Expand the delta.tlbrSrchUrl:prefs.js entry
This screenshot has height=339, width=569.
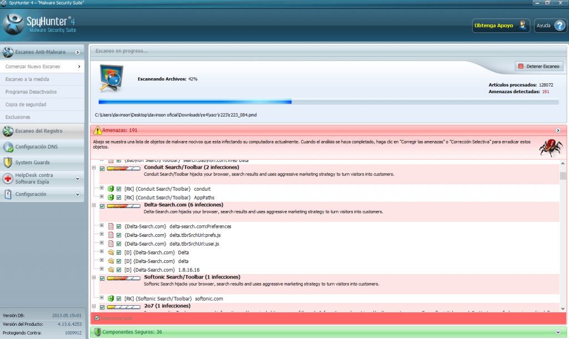coord(102,234)
